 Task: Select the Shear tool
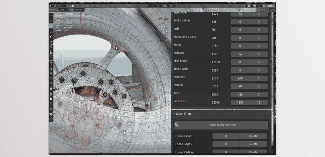(x=51, y=114)
